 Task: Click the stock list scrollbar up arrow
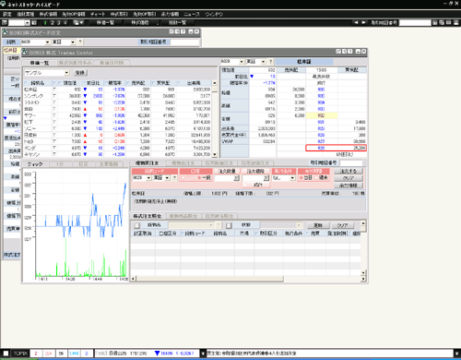tap(215, 83)
